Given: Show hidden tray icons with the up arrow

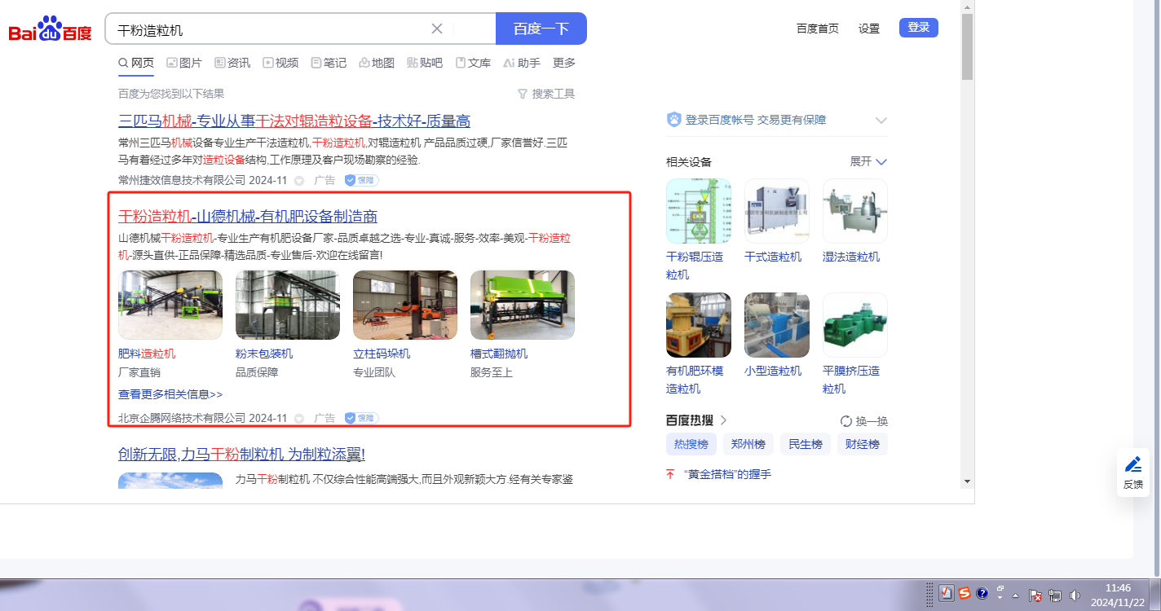Looking at the screenshot, I should point(1017,595).
